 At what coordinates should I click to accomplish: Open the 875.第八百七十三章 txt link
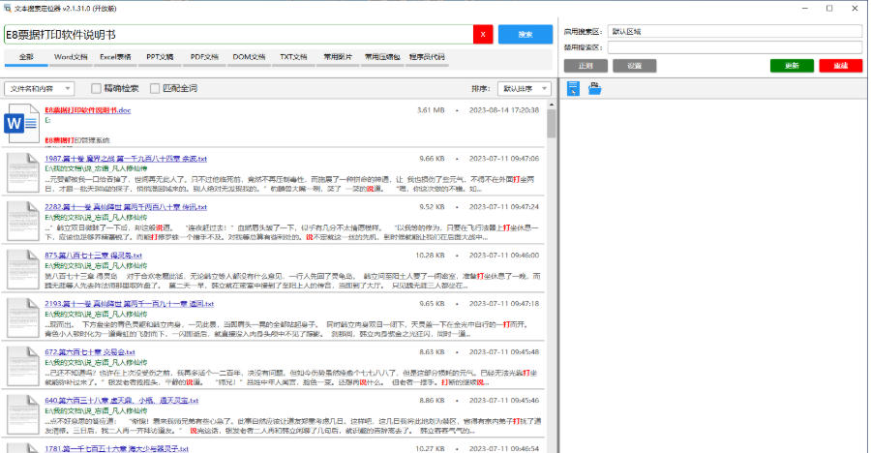tap(93, 256)
